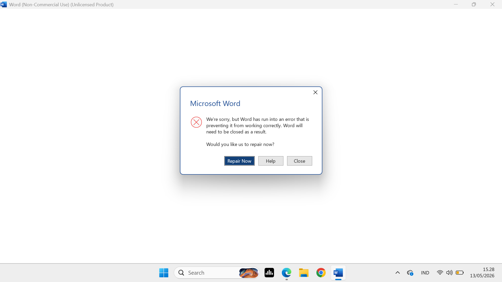Click the search highlight image in the taskbar

pyautogui.click(x=248, y=273)
